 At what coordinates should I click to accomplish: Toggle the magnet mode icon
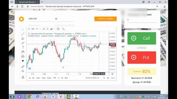coord(23,77)
